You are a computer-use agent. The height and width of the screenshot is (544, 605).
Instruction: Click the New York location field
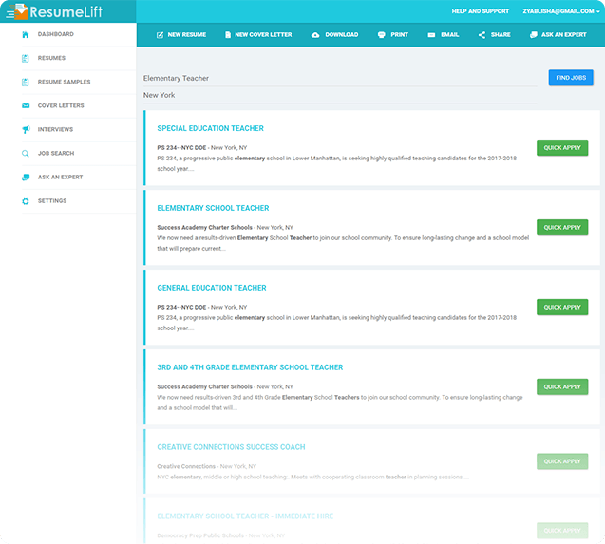coord(340,95)
